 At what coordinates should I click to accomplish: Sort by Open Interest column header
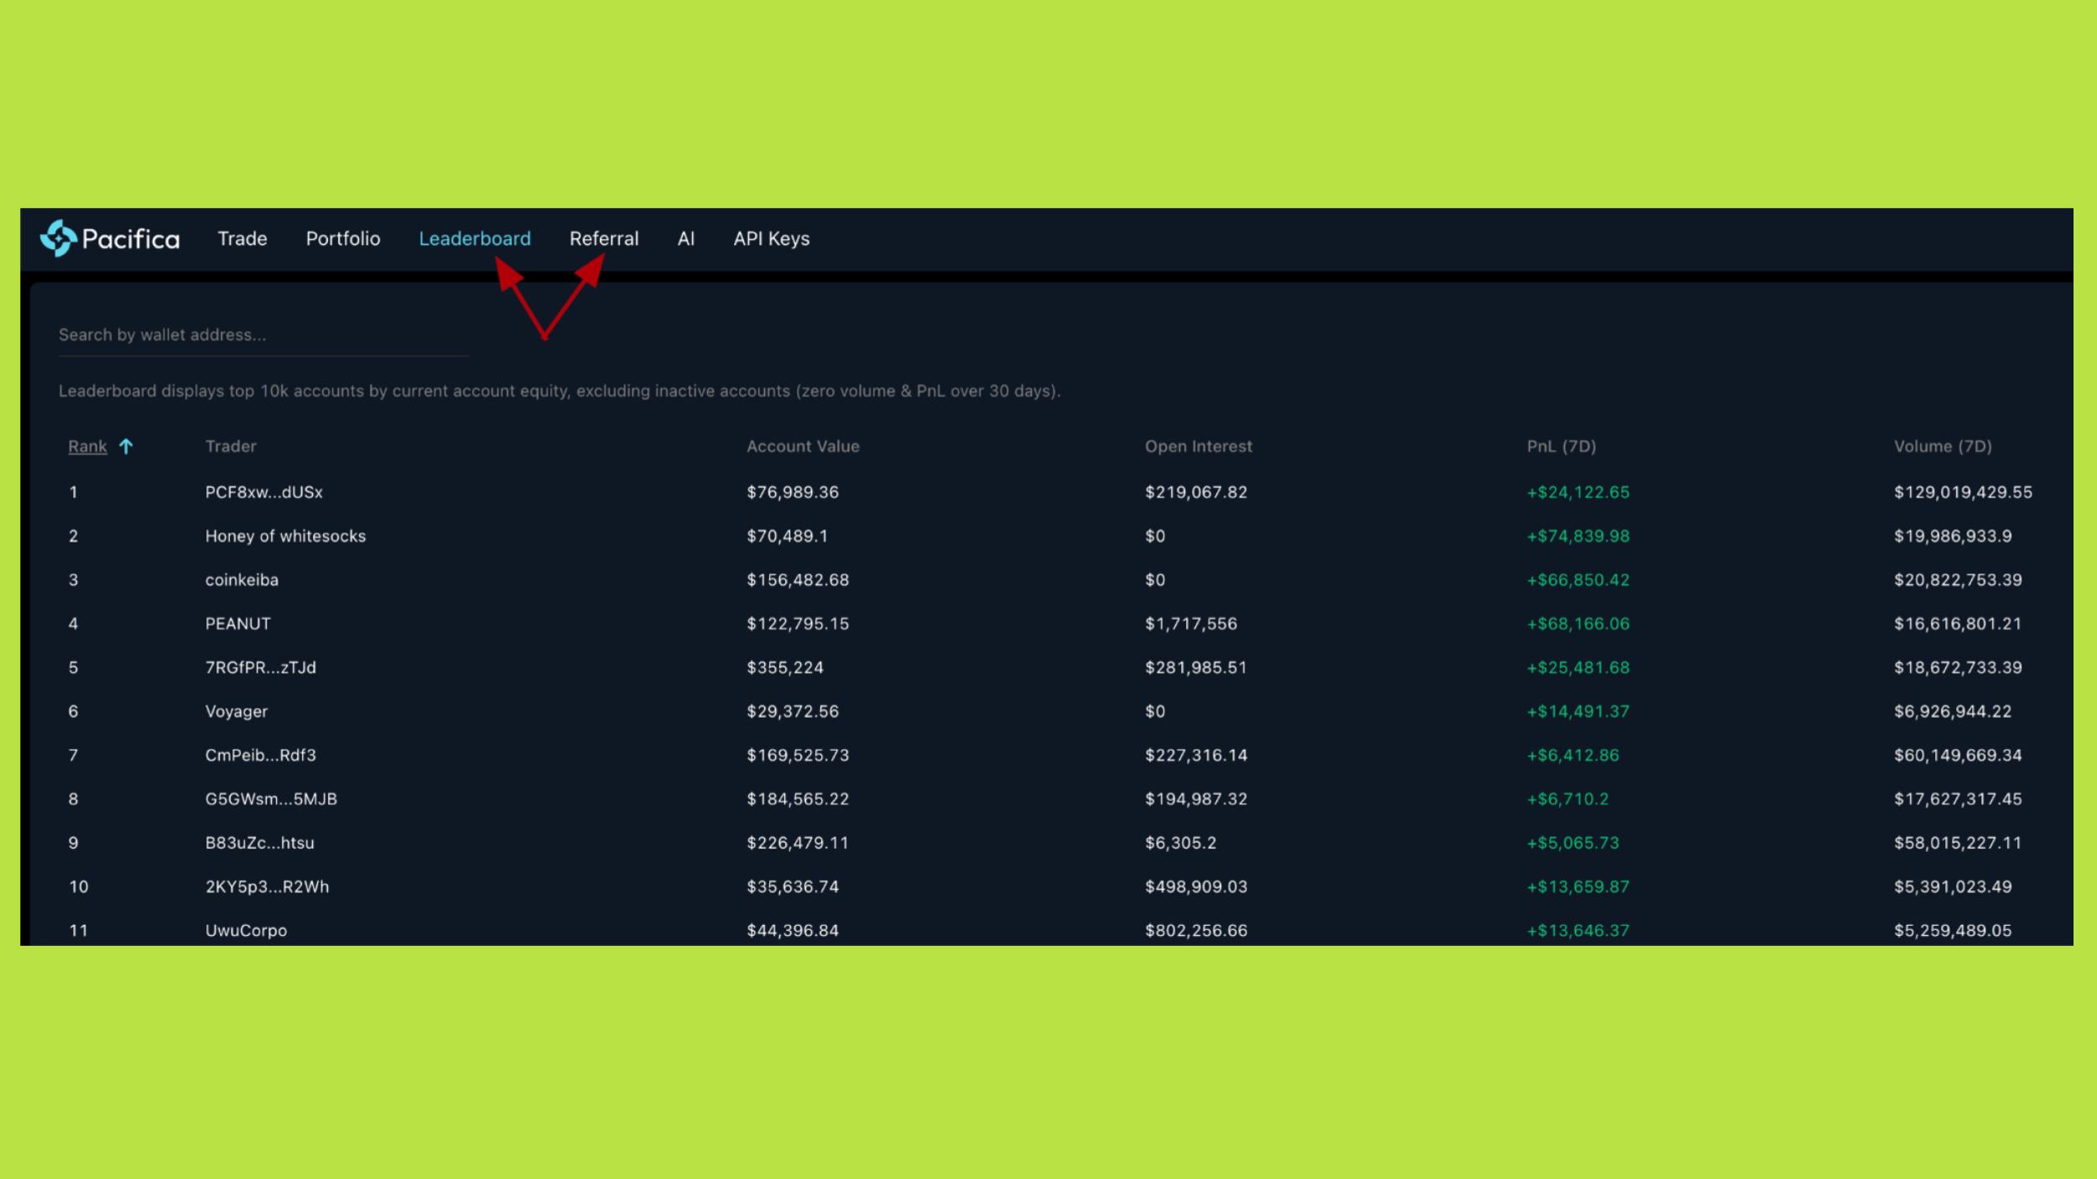(1198, 446)
